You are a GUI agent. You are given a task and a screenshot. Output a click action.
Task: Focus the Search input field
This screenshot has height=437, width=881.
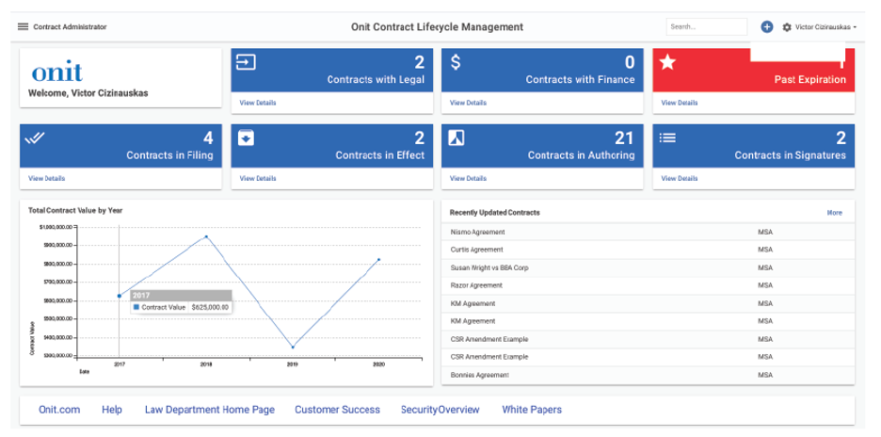706,26
